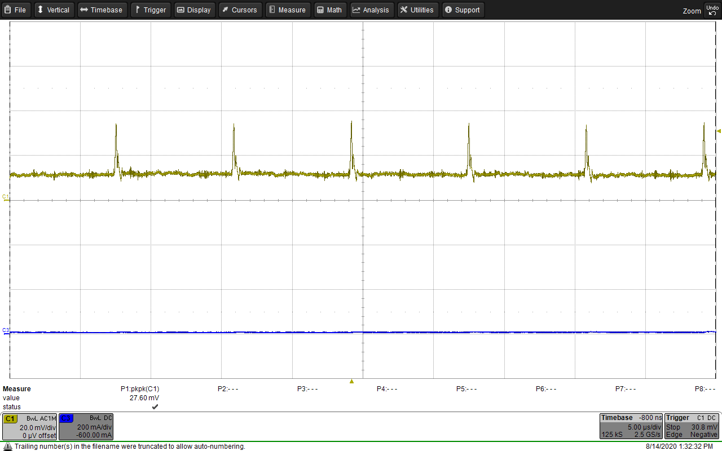This screenshot has height=451, width=722.
Task: Open the Timebase descriptor box
Action: (631, 427)
